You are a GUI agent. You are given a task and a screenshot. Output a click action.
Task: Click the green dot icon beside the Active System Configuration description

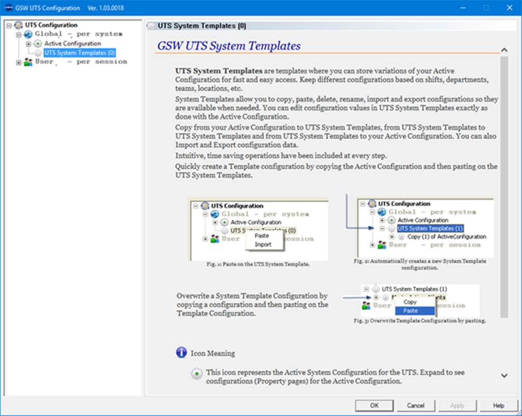[x=196, y=374]
